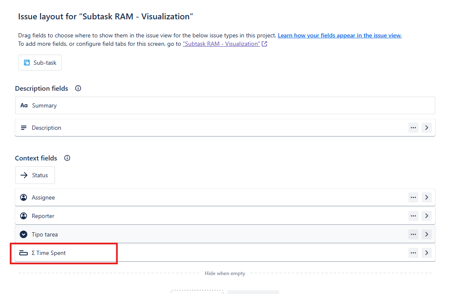
Task: Select the Summary field row
Action: 225,105
